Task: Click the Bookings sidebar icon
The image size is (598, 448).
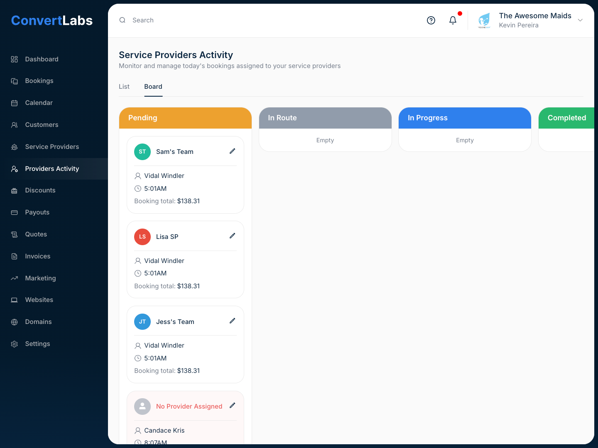Action: 15,81
